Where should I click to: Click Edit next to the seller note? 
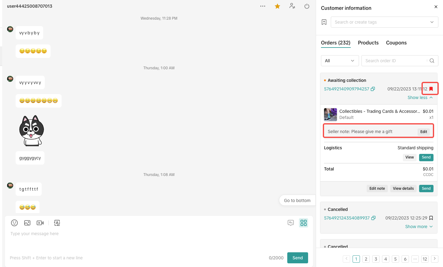click(424, 132)
